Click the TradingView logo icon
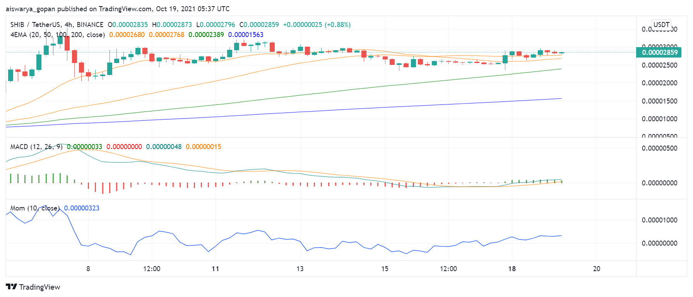The image size is (693, 297). coord(11,287)
